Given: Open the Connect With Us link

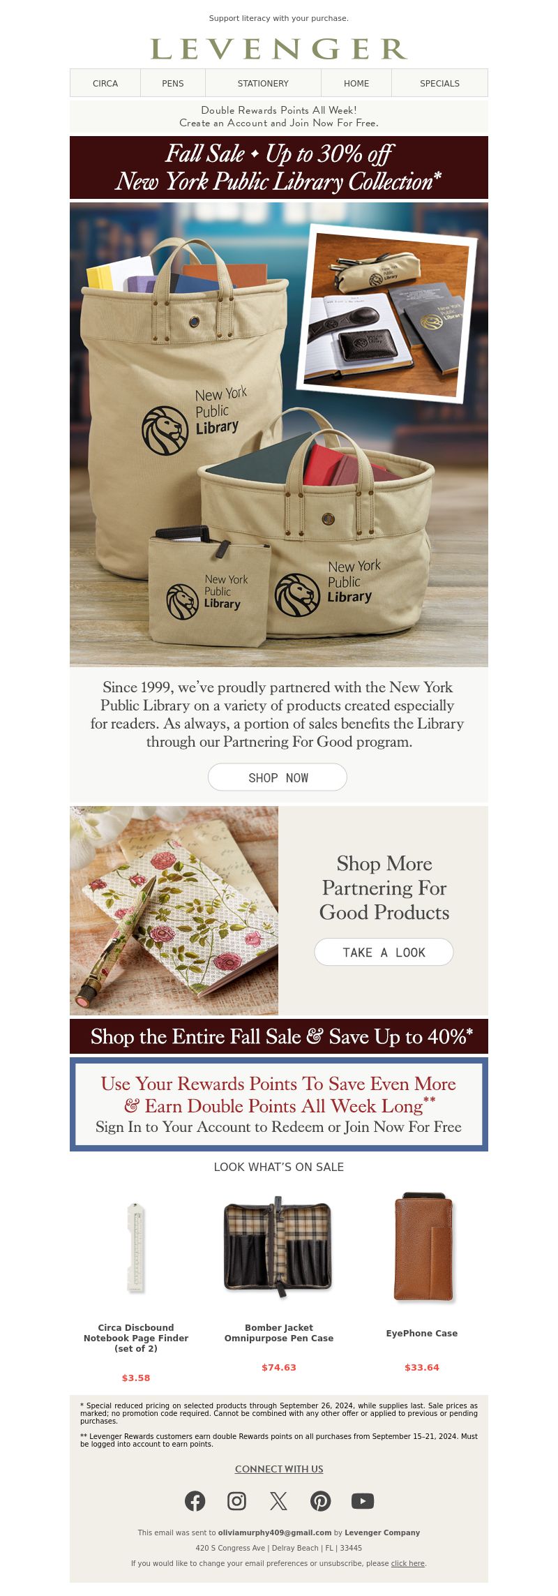Looking at the screenshot, I should (x=279, y=1469).
